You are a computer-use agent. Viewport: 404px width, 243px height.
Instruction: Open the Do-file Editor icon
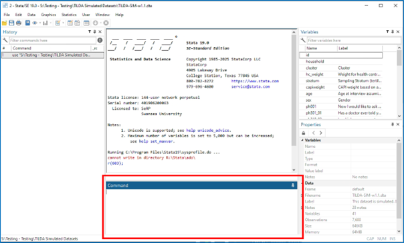58,23
